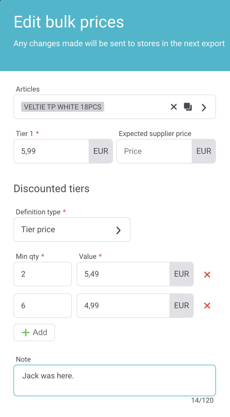Click the Tier price dropdown chevron
This screenshot has height=417, width=230.
(119, 230)
